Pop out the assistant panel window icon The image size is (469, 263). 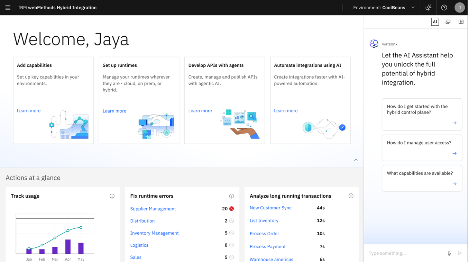448,22
